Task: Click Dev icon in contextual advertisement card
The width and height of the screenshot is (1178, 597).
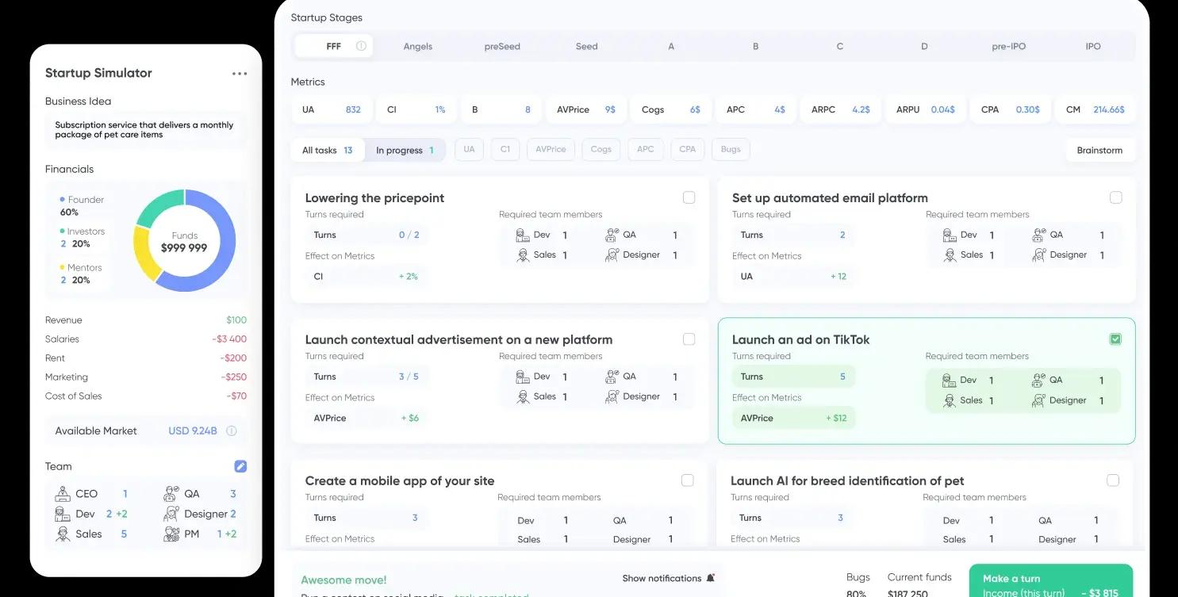Action: [523, 377]
